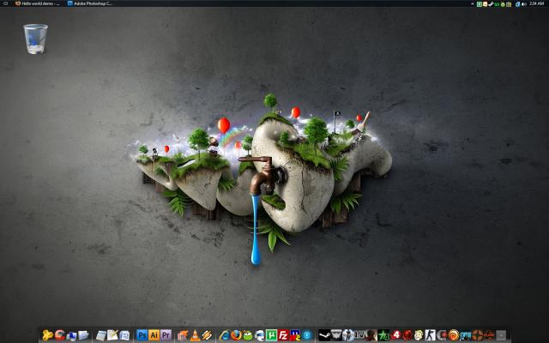Click the system clock showing 2:34 AM

pyautogui.click(x=536, y=3)
